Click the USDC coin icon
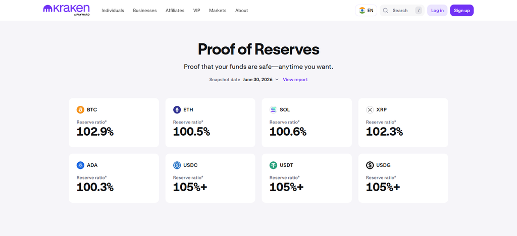517x236 pixels. click(177, 165)
